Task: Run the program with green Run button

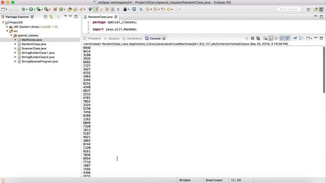Action: pyautogui.click(x=31, y=9)
